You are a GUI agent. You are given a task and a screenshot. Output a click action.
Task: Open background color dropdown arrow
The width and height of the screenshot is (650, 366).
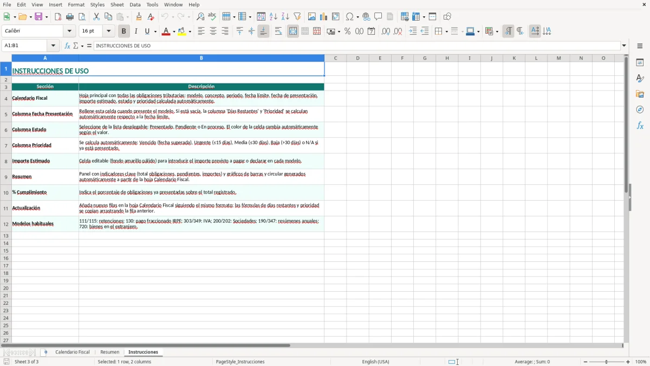pos(190,31)
